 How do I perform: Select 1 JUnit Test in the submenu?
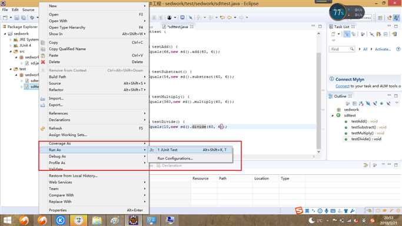click(190, 150)
